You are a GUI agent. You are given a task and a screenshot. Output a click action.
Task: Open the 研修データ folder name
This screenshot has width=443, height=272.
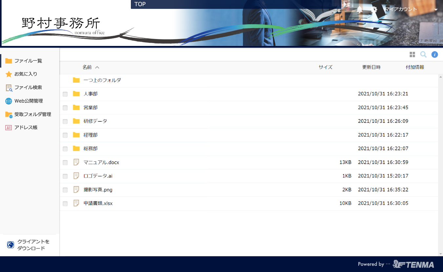[95, 121]
